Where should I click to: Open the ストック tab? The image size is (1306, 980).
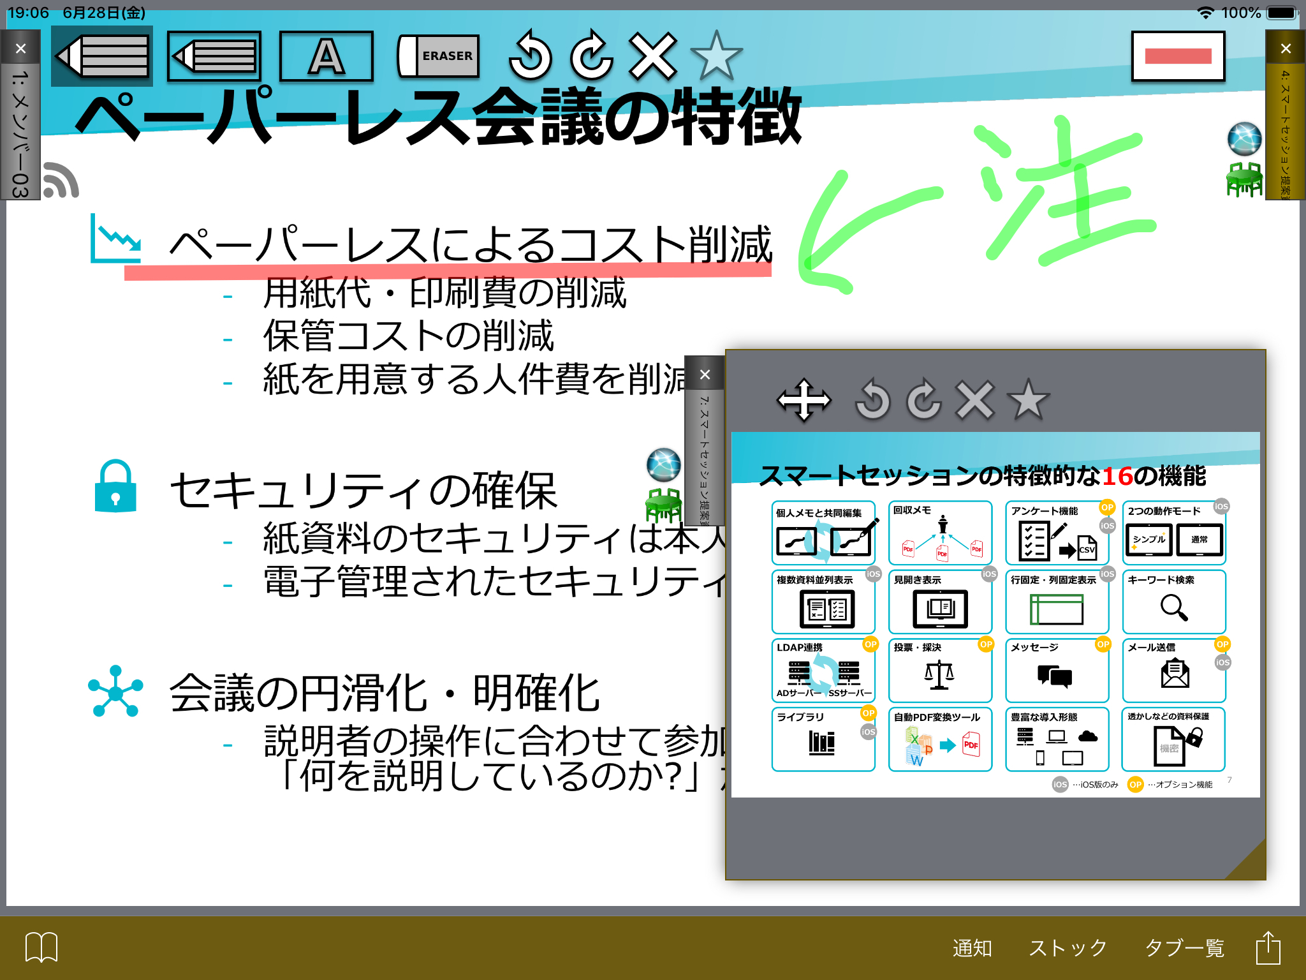click(x=1068, y=948)
